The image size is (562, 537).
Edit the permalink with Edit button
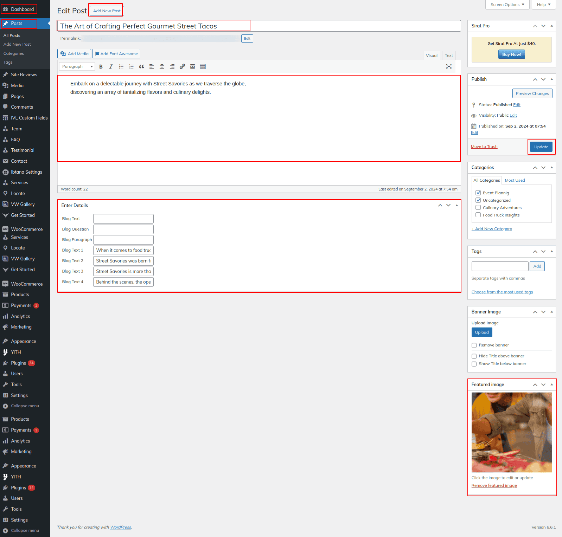click(247, 39)
